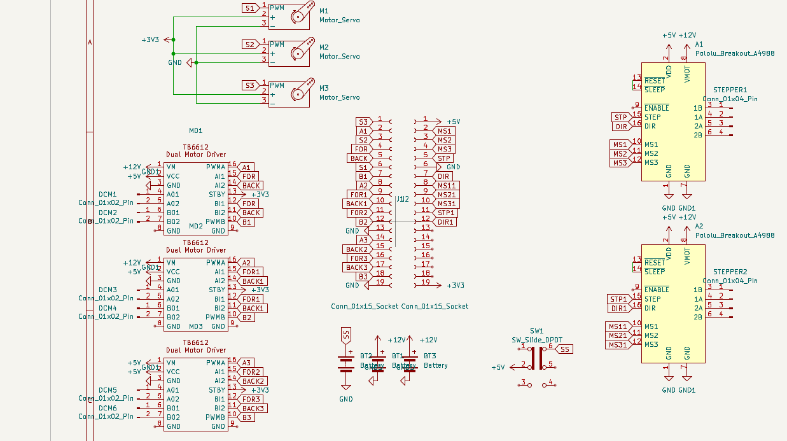Select the SW1 slide switch symbol
787x441 pixels.
(537, 358)
